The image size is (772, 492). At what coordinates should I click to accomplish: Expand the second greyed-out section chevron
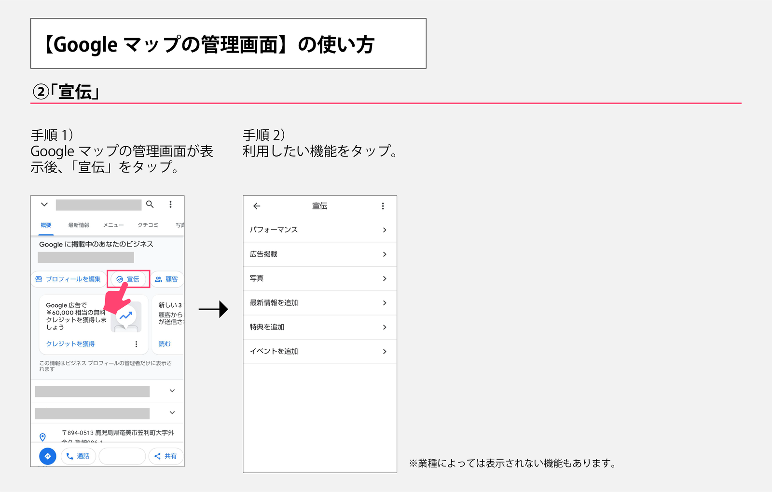[x=172, y=412]
